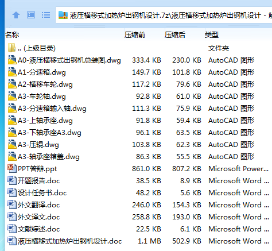
Task: Click the DWG icon for A0-液压横移式出钢机总装图
Action: pyautogui.click(x=12, y=60)
